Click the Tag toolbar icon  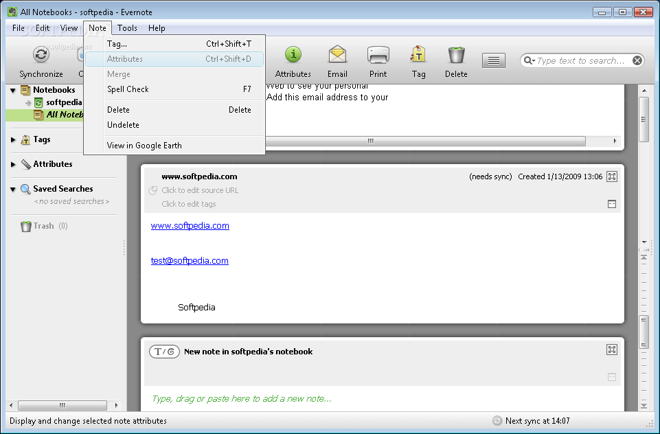pyautogui.click(x=418, y=55)
